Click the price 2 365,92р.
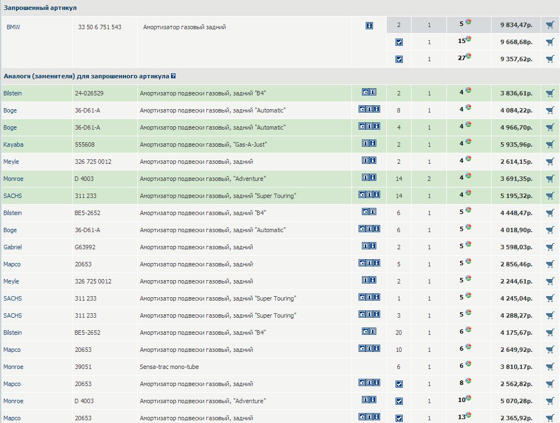 (516, 418)
